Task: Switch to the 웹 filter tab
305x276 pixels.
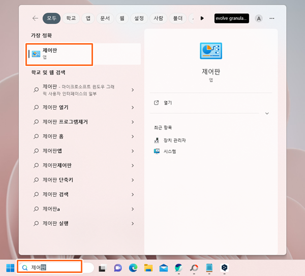Action: pos(122,18)
